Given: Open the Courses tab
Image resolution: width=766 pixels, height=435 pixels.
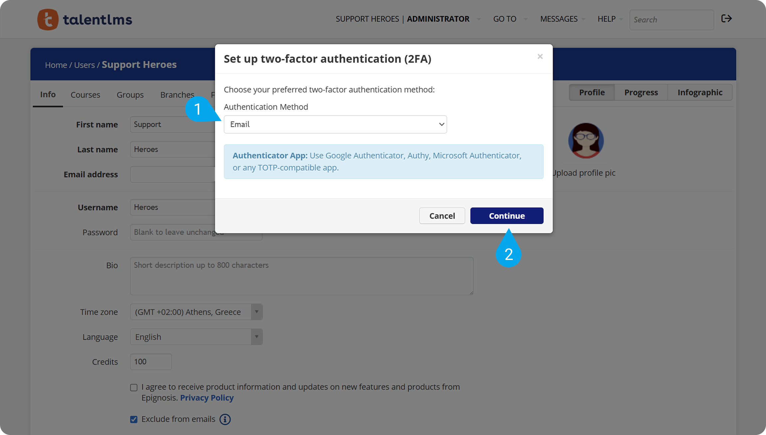Looking at the screenshot, I should pyautogui.click(x=85, y=95).
